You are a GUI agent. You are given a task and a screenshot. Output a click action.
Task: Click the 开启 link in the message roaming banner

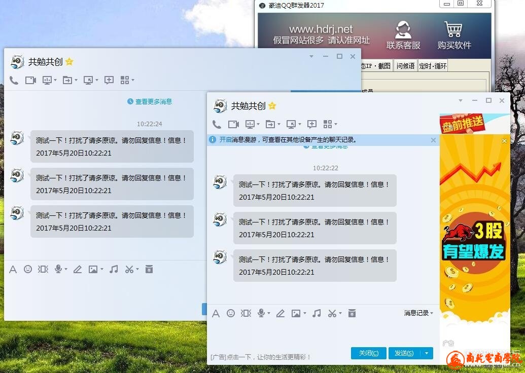tap(225, 140)
